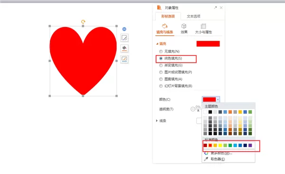The image size is (285, 174).
Task: Open the 效果 cube section tab
Action: click(184, 29)
